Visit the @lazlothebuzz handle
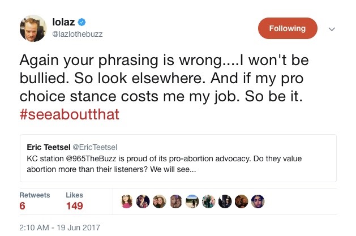356x236 pixels. click(77, 35)
